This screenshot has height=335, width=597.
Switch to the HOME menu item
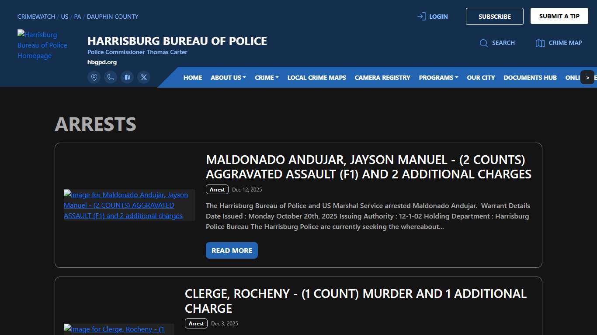click(x=192, y=77)
